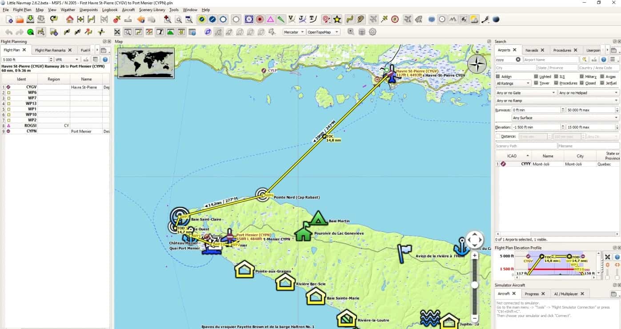Open the Mercator projection dropdown
Image resolution: width=621 pixels, height=329 pixels.
pyautogui.click(x=294, y=32)
